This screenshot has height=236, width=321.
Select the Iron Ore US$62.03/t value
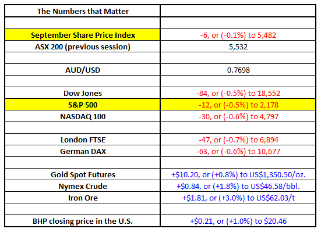pos(238,198)
